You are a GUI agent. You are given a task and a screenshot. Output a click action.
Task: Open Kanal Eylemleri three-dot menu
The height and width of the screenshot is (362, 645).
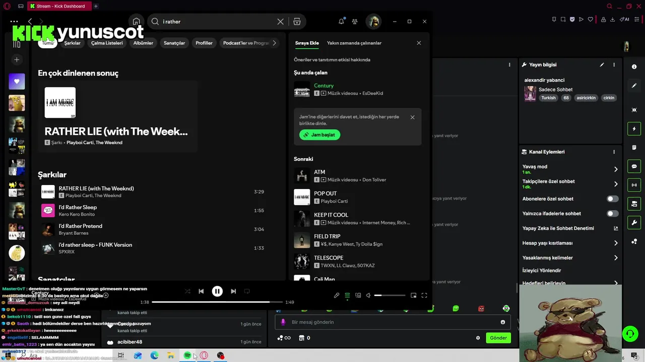click(614, 152)
